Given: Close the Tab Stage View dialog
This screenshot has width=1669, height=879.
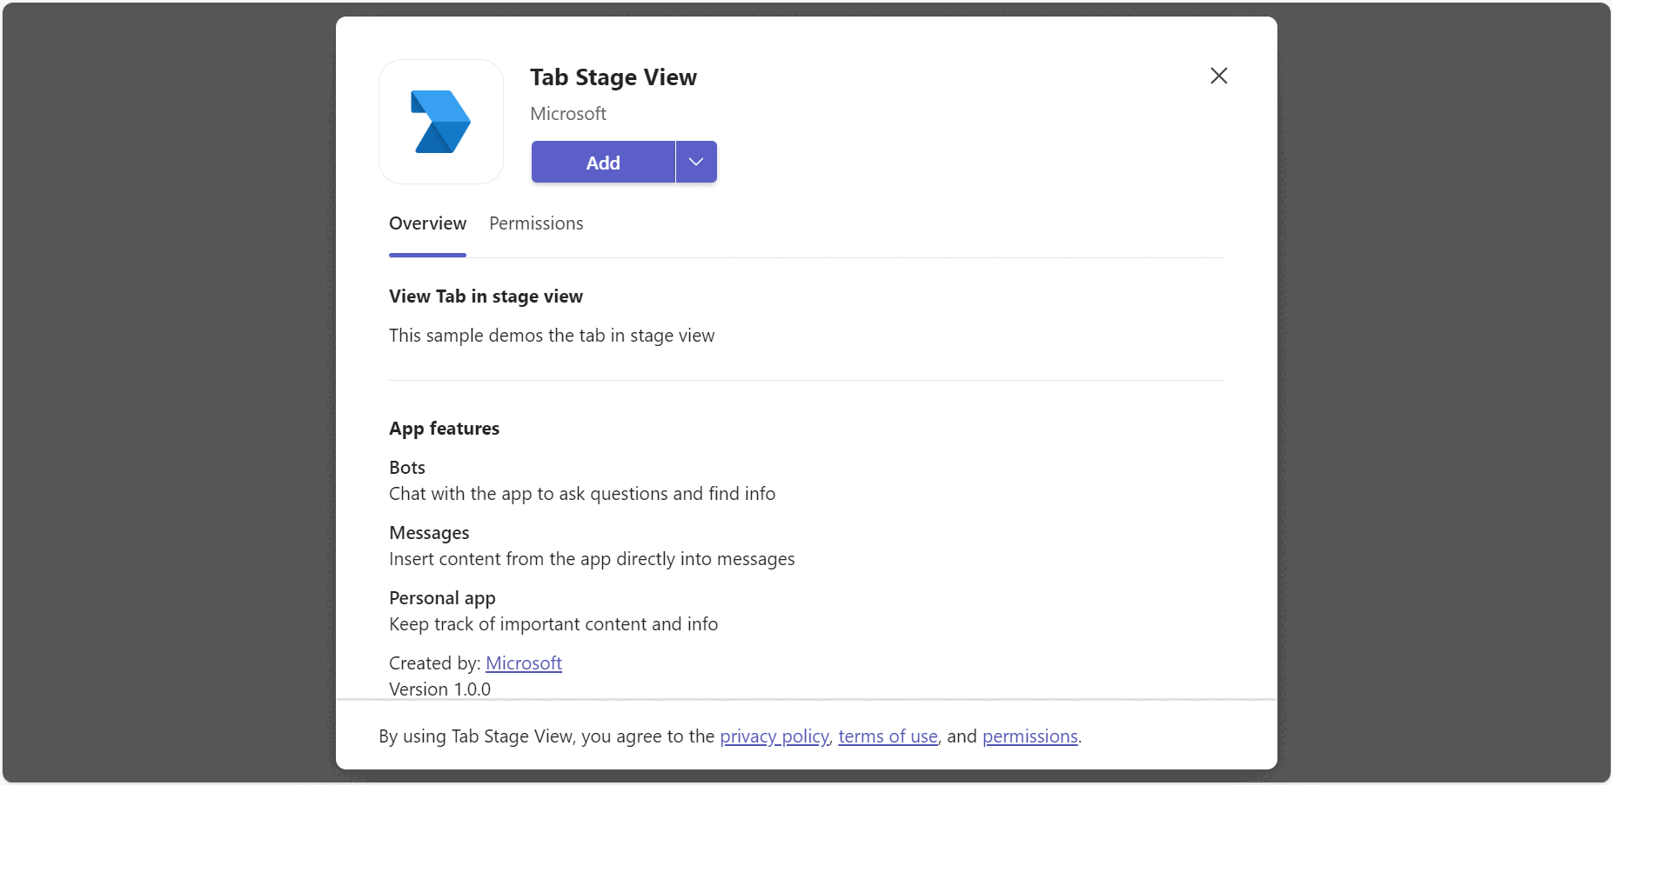Looking at the screenshot, I should [1217, 76].
